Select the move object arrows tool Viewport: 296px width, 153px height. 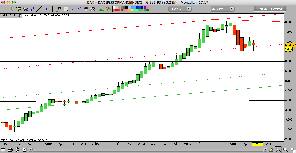[x=79, y=9]
